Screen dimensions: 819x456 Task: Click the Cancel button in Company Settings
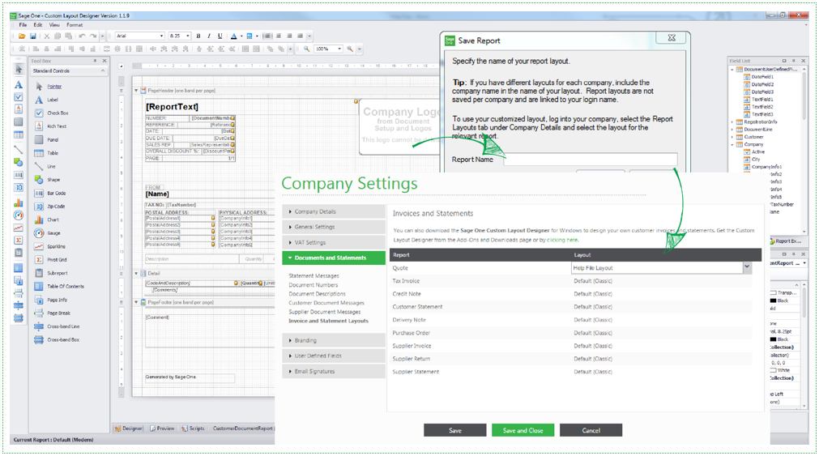pyautogui.click(x=591, y=430)
